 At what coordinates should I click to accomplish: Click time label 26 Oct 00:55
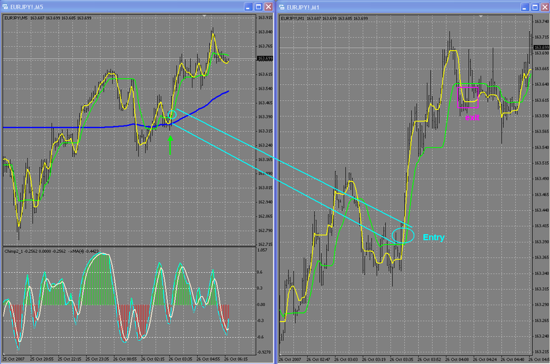tap(125, 359)
